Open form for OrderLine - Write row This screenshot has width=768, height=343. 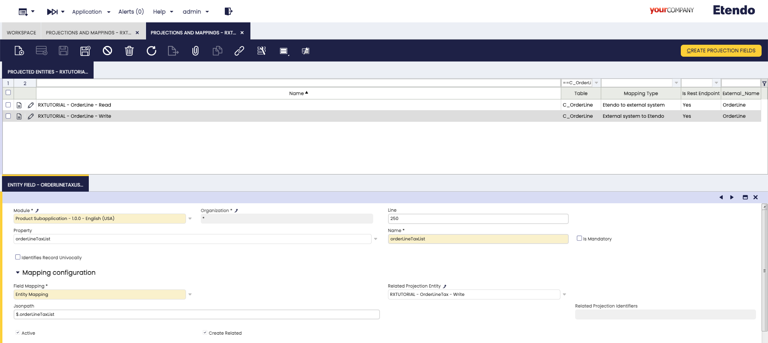coord(19,116)
